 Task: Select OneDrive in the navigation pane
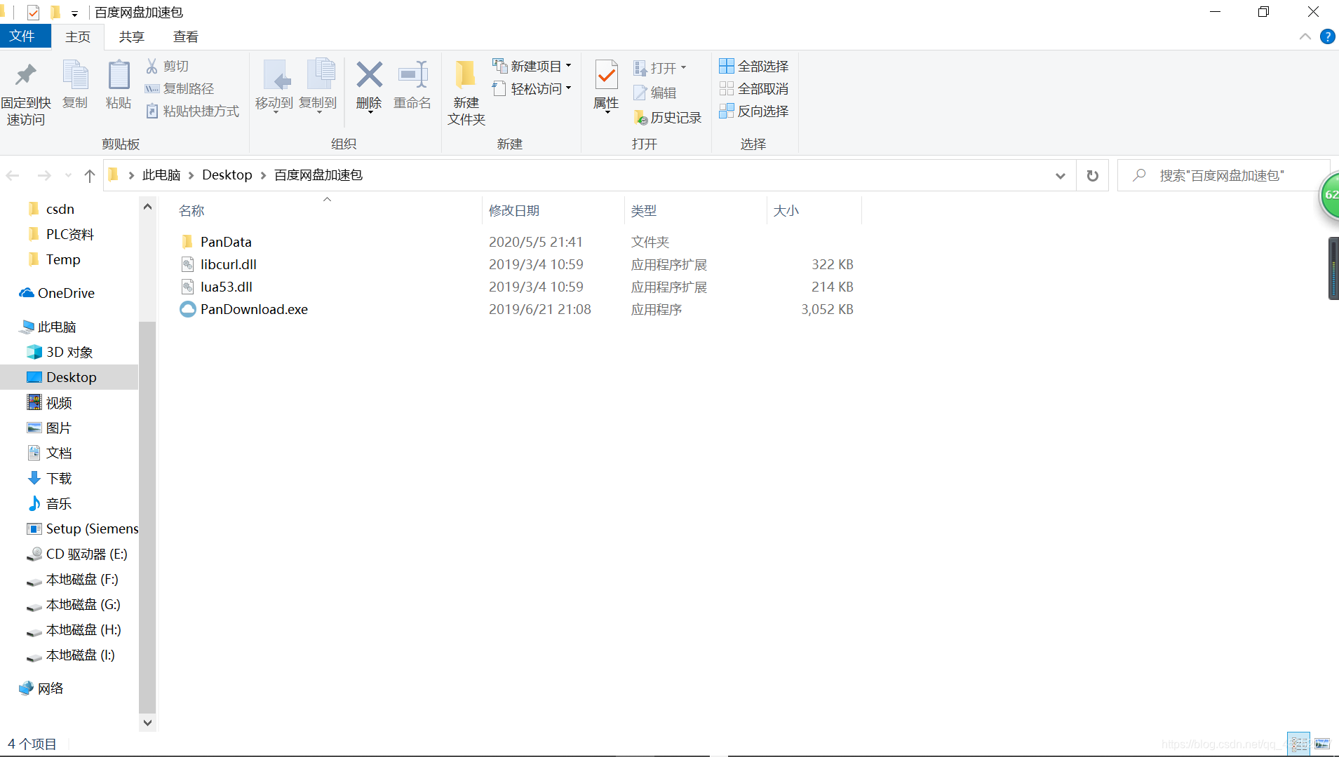coord(66,293)
